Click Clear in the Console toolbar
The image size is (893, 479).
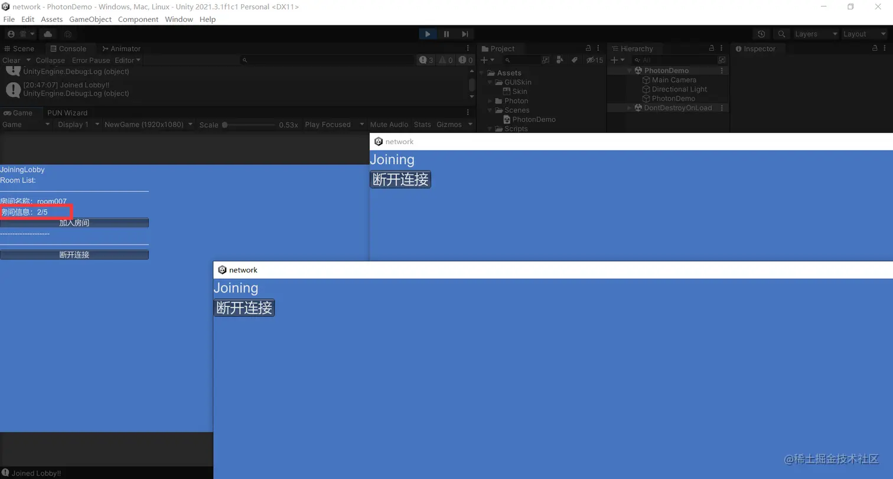tap(11, 60)
